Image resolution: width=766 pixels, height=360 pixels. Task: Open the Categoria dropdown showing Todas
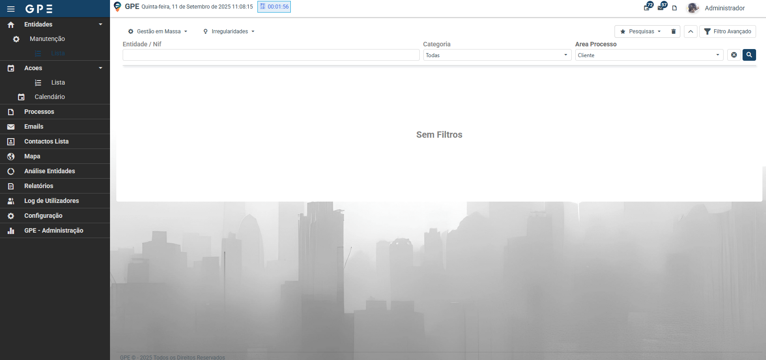click(x=497, y=55)
